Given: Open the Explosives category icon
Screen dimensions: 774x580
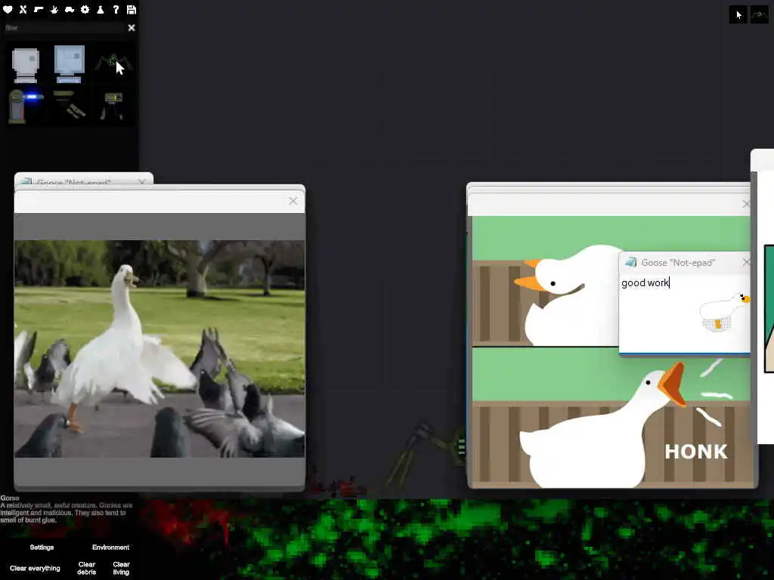Looking at the screenshot, I should (x=54, y=9).
